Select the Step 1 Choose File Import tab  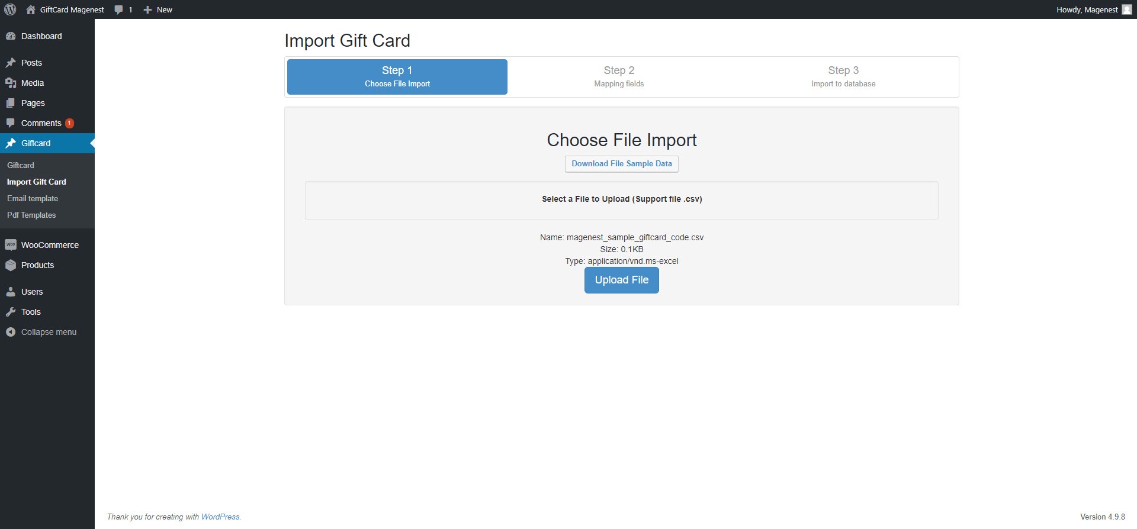397,77
